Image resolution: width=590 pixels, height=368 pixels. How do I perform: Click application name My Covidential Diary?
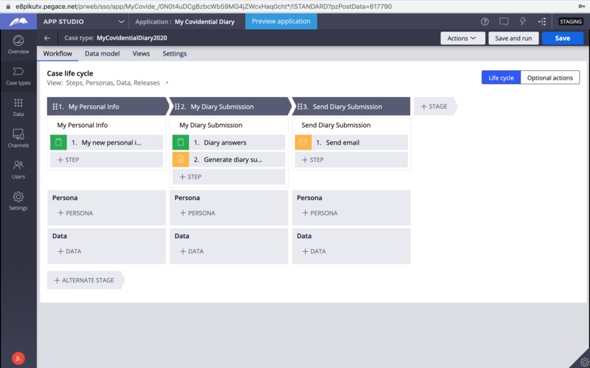204,22
